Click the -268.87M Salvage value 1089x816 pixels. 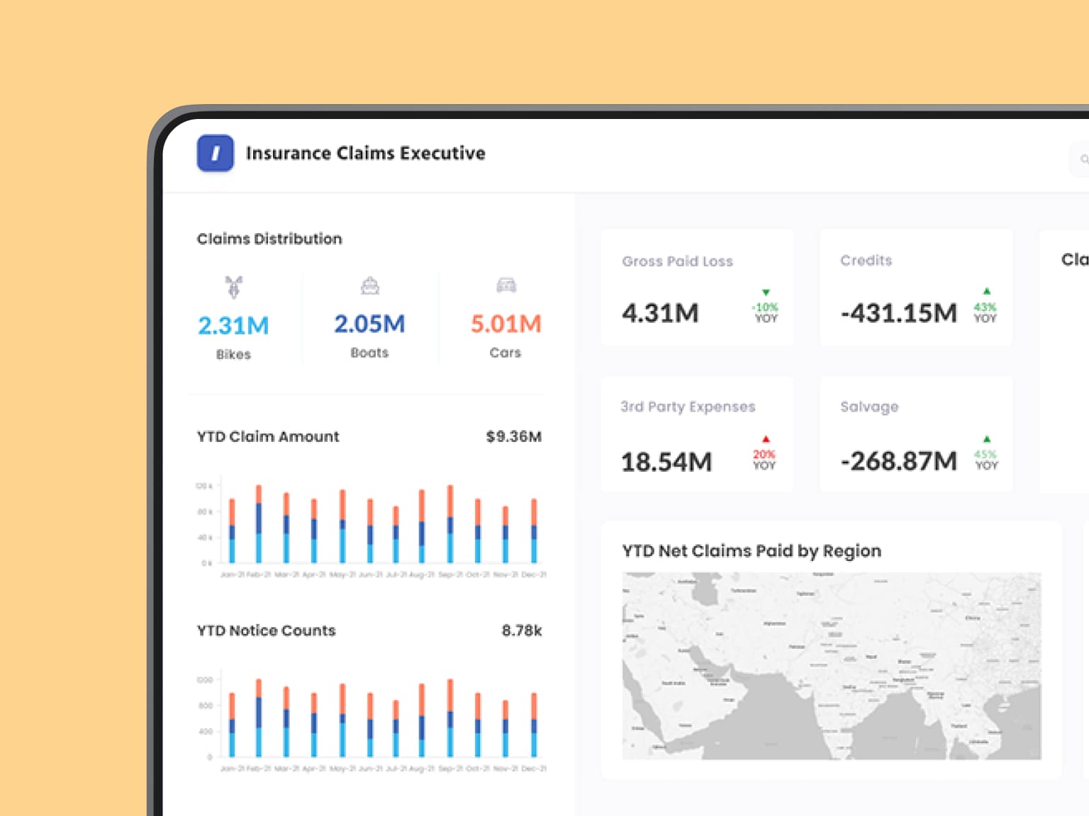[x=898, y=461]
